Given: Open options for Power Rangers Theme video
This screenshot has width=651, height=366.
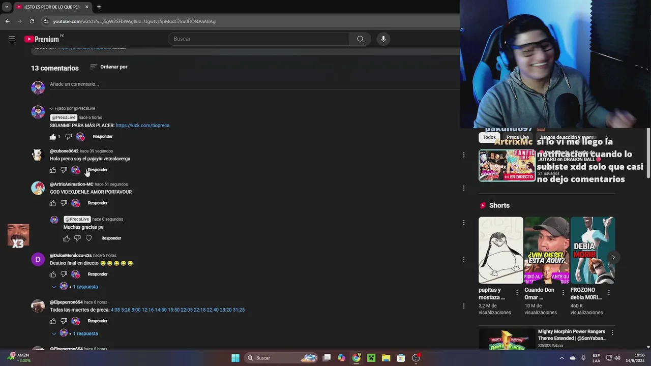Looking at the screenshot, I should click(612, 332).
